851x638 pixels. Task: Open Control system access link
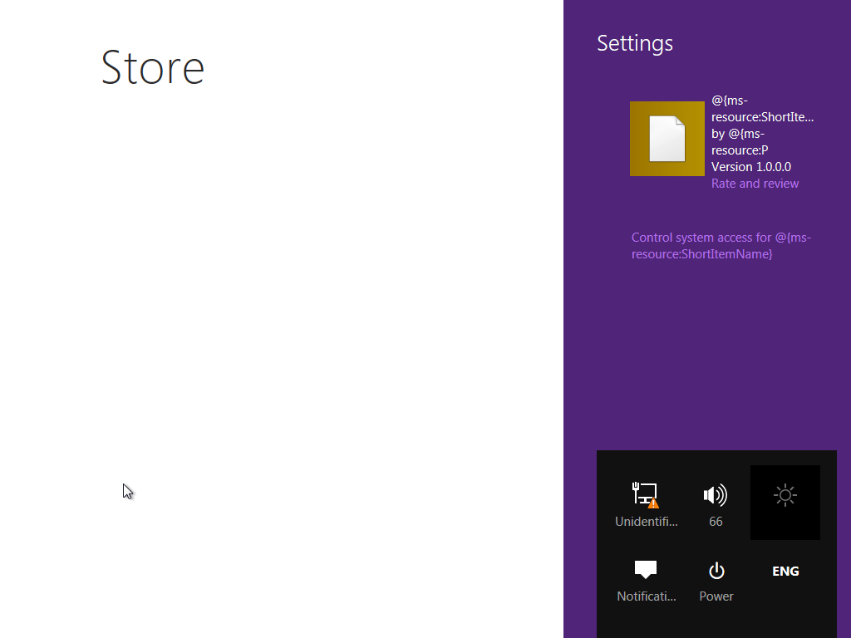[x=721, y=246]
